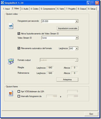
Task: Go to the 5. Compressione tab
Action: tap(48, 9)
